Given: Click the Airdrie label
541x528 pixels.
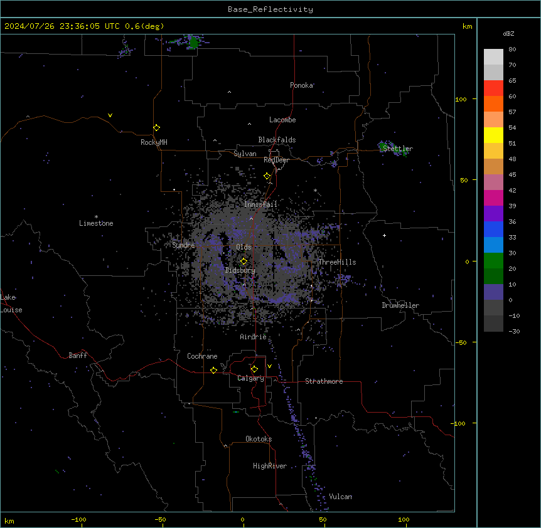Looking at the screenshot, I should (254, 337).
